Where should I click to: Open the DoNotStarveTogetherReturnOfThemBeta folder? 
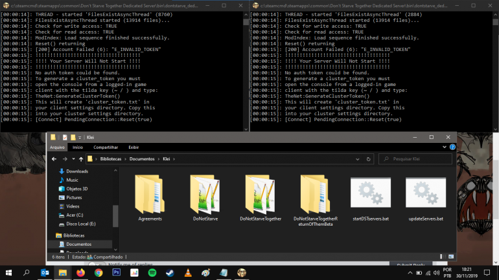point(316,200)
